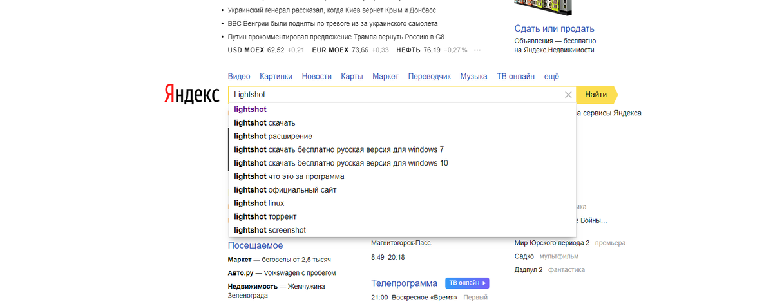
Task: Select the 'lightshot screenshot' suggestion
Action: [x=402, y=230]
